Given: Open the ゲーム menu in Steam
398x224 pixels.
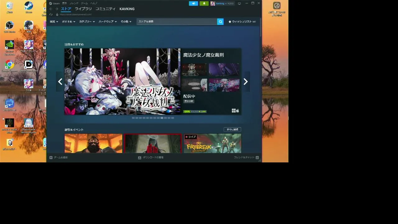Looking at the screenshot, I should click(x=84, y=3).
